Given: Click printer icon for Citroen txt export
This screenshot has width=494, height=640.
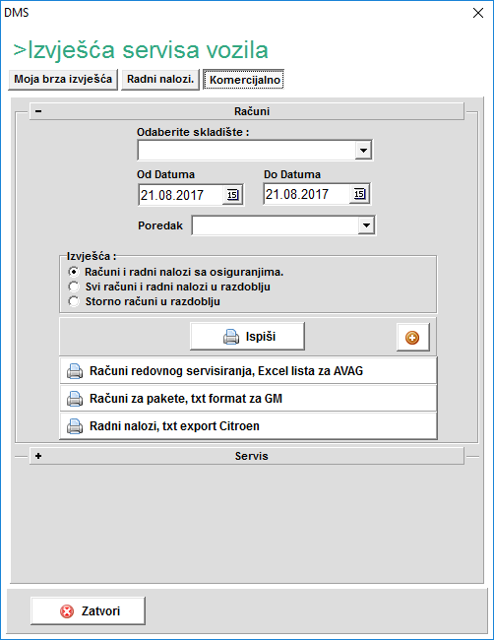Looking at the screenshot, I should click(75, 426).
